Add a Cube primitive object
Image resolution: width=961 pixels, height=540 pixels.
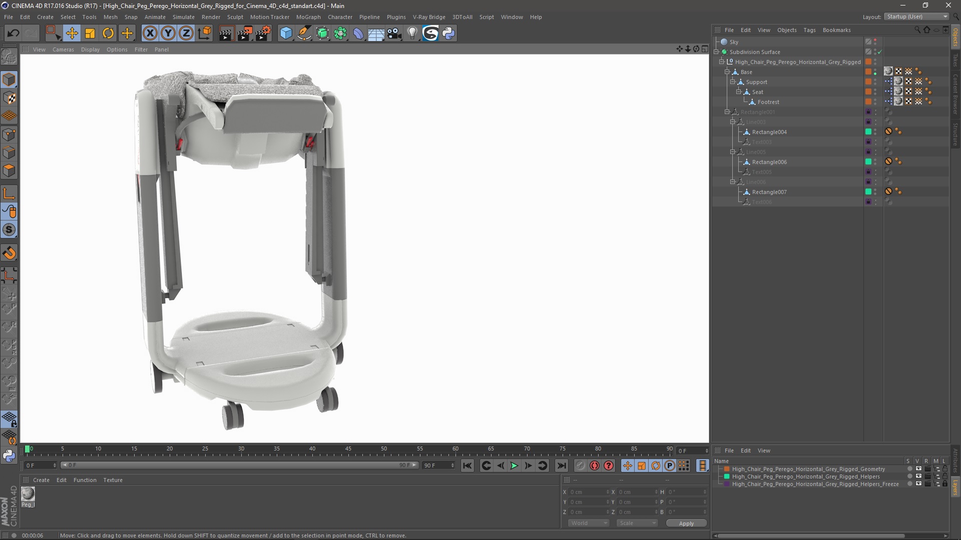(286, 33)
